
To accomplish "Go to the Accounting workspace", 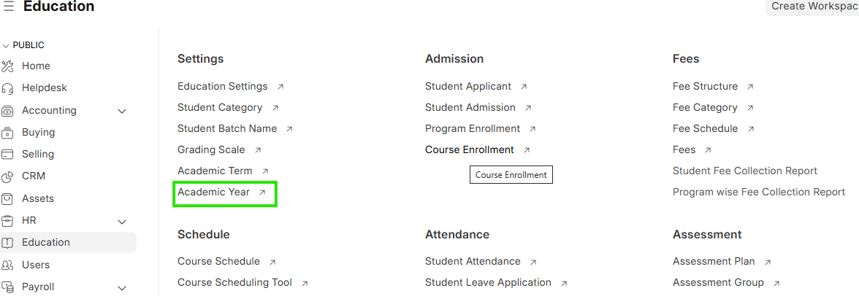I will (49, 110).
